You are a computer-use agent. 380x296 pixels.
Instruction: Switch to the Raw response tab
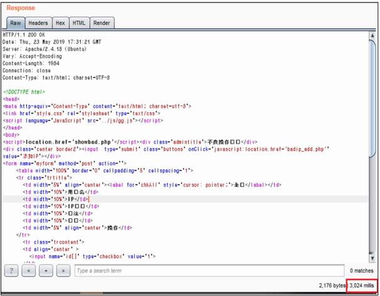point(16,23)
